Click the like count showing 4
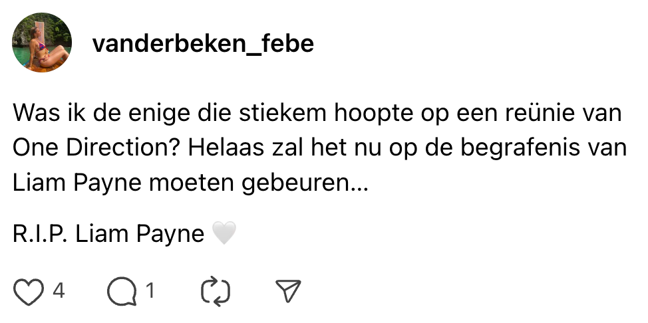Screen dimensions: 648x323 (x=59, y=290)
